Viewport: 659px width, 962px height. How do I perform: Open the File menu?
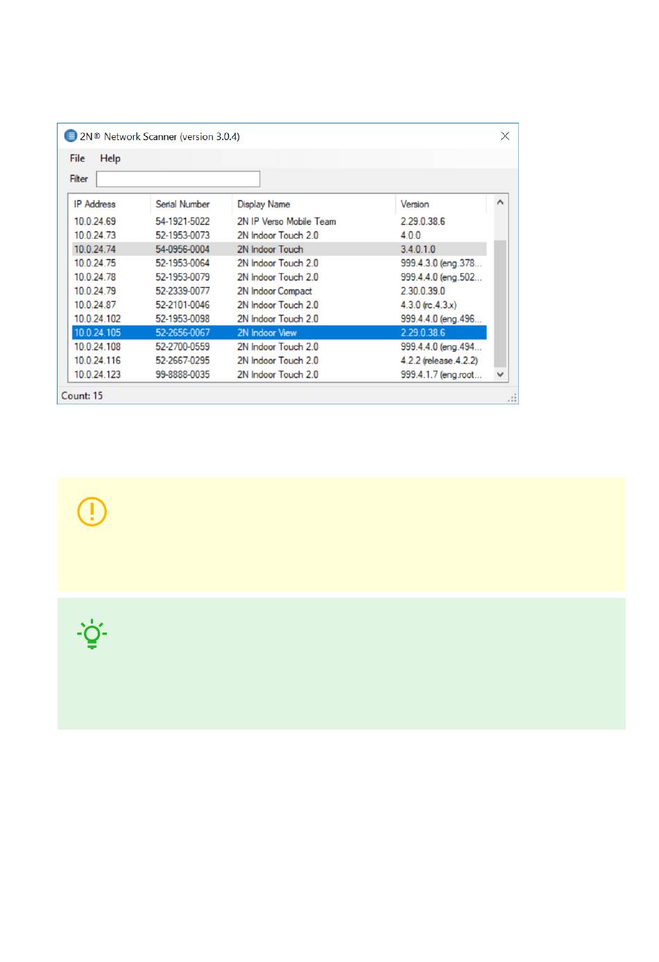[x=77, y=158]
